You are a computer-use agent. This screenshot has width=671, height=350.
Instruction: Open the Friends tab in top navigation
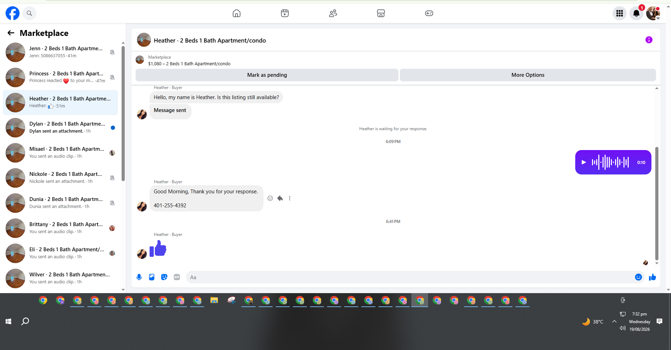[x=333, y=13]
